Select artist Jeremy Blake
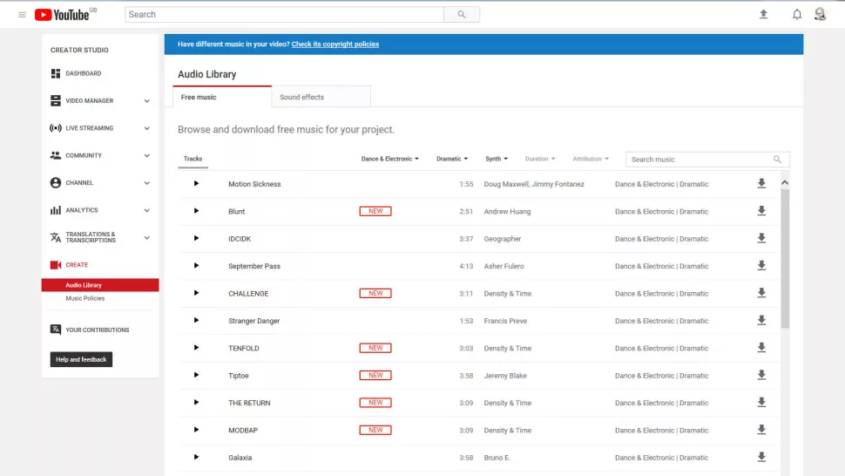845x476 pixels. 505,375
